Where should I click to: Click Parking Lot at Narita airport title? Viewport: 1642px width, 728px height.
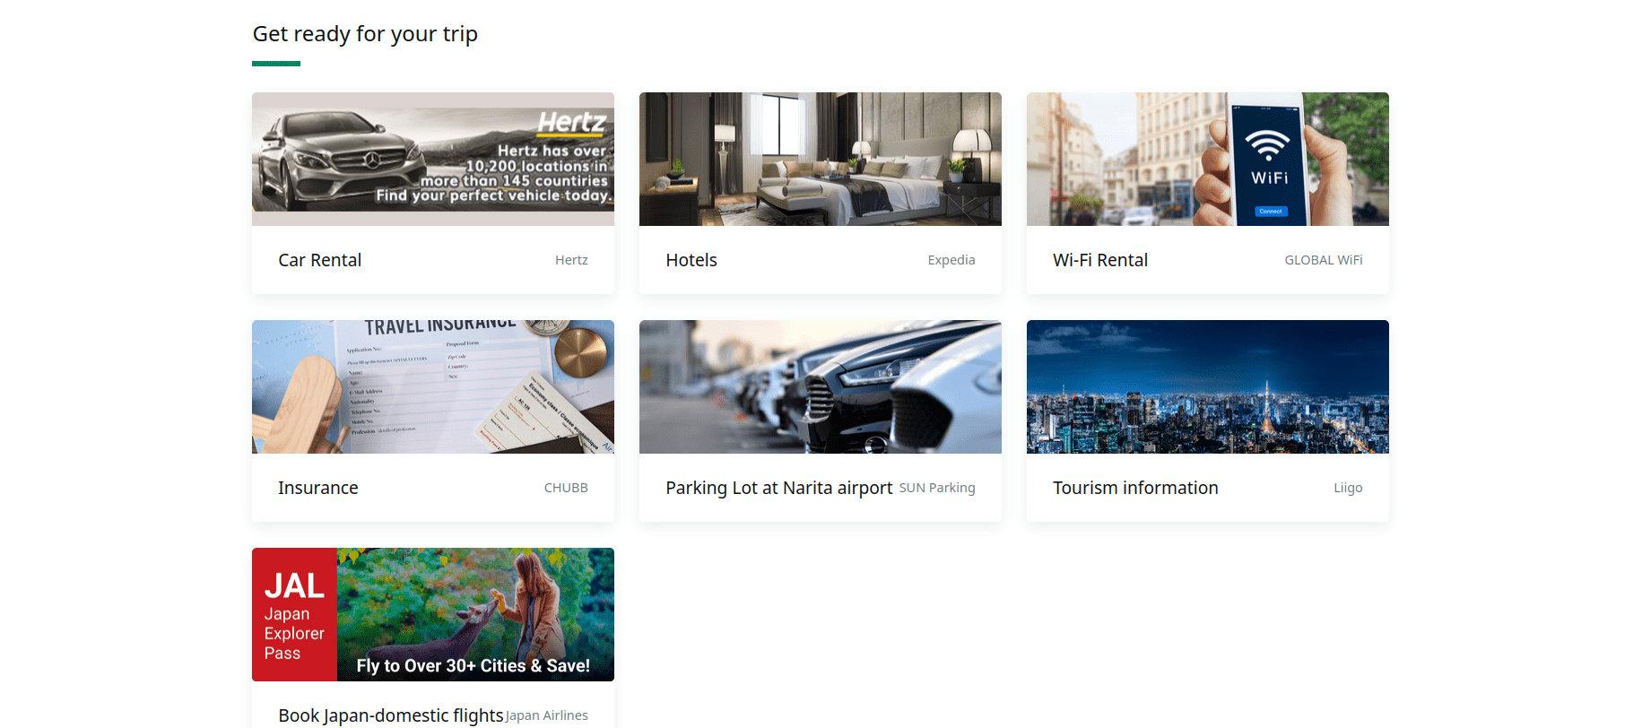[x=779, y=488]
